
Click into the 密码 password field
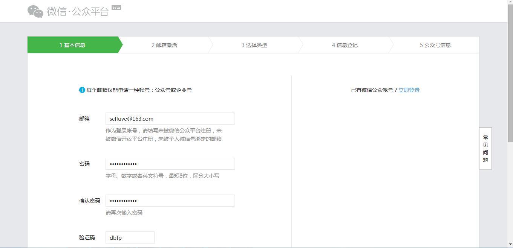click(x=170, y=164)
